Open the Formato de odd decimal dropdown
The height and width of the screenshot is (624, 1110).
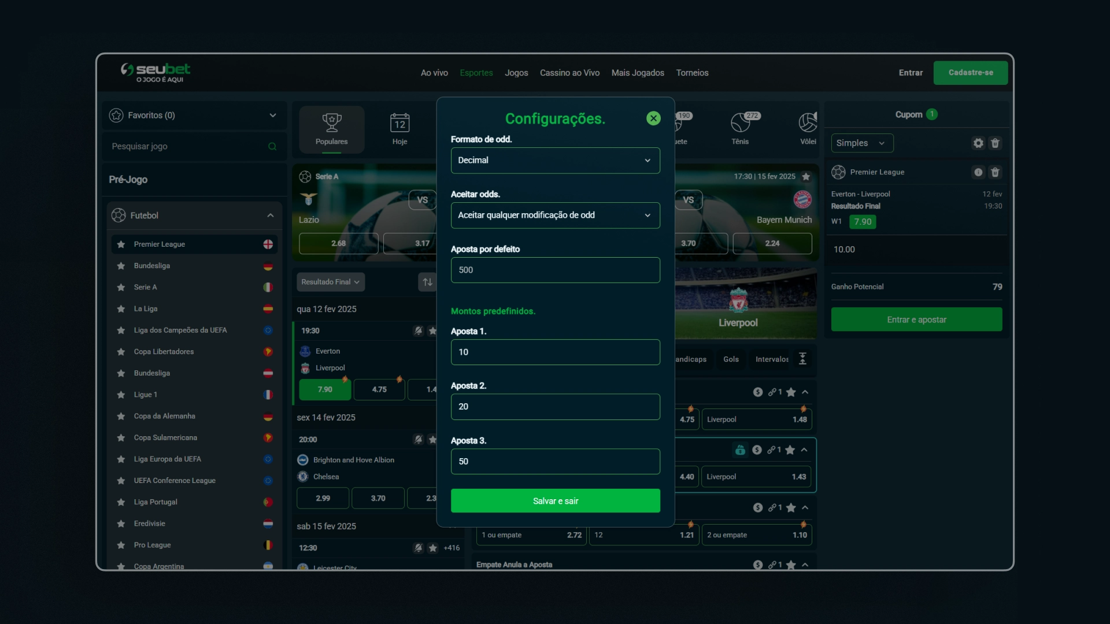[555, 160]
